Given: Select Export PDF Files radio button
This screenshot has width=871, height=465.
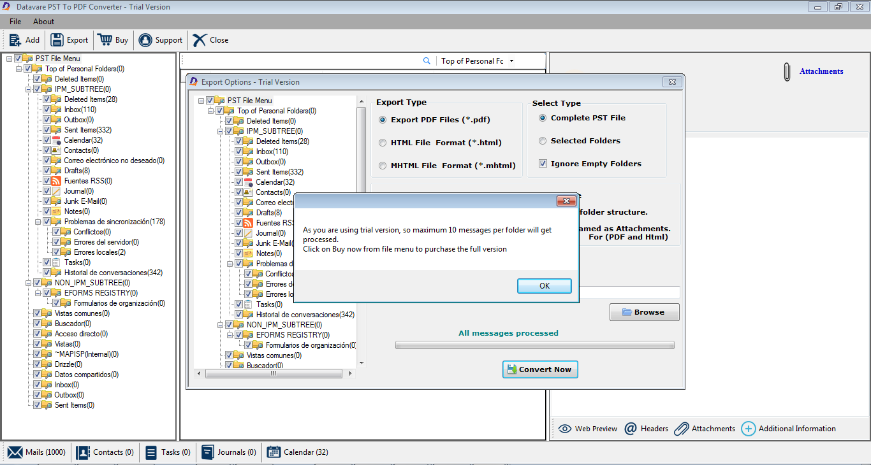Looking at the screenshot, I should 383,120.
